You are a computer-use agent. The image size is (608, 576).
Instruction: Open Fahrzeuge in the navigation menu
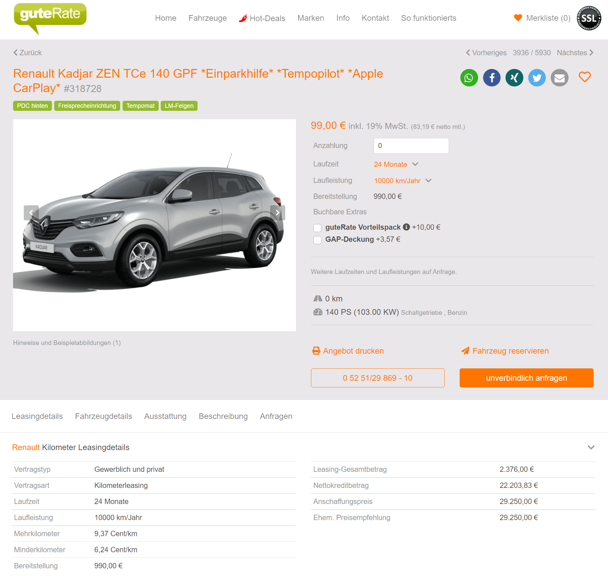208,18
